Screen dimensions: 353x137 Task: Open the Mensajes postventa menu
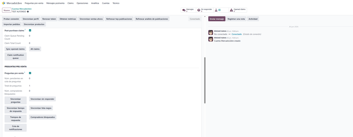tap(56, 3)
